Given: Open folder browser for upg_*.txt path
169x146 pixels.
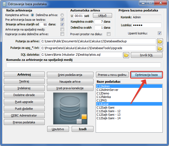Looking at the screenshot, I should (160, 48).
